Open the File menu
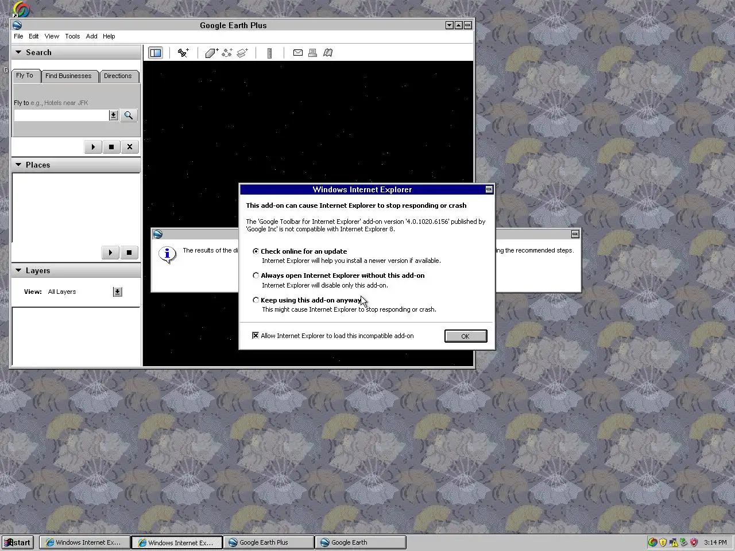This screenshot has height=551, width=735. 18,36
